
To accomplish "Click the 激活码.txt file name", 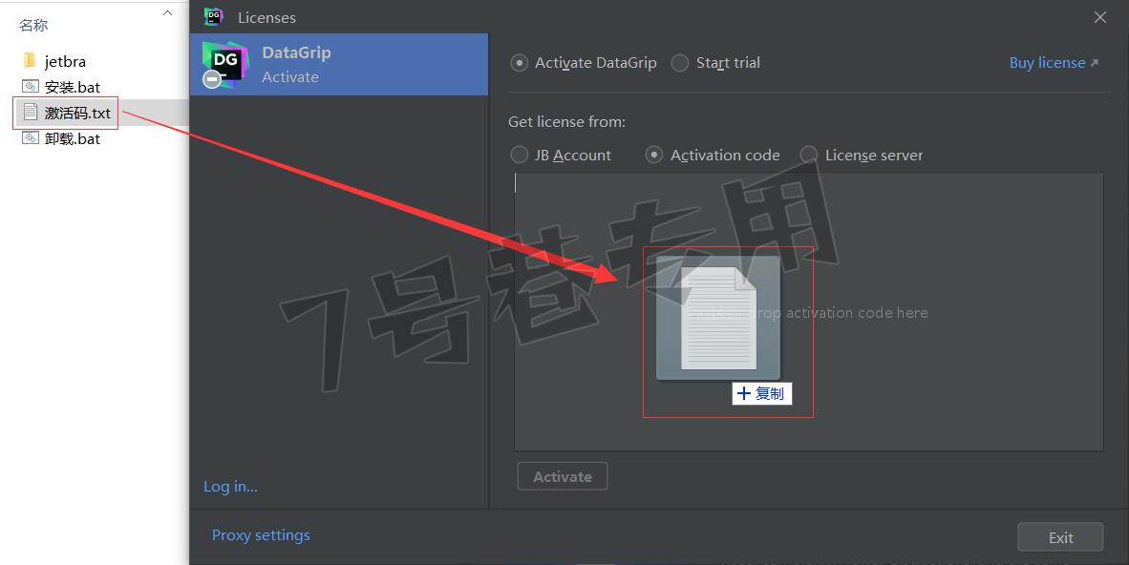I will [77, 113].
